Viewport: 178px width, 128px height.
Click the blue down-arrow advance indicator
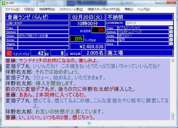click(89, 124)
